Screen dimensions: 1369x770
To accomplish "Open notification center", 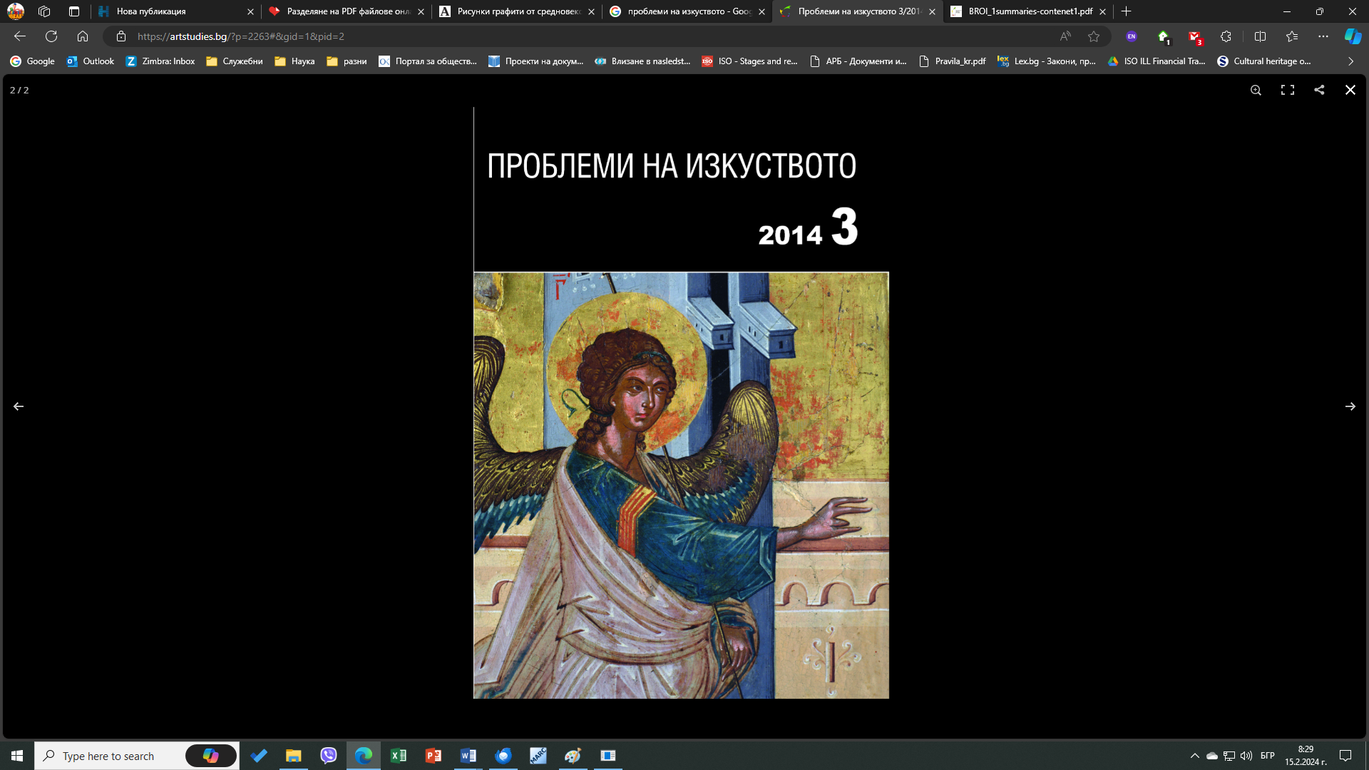I will point(1345,756).
